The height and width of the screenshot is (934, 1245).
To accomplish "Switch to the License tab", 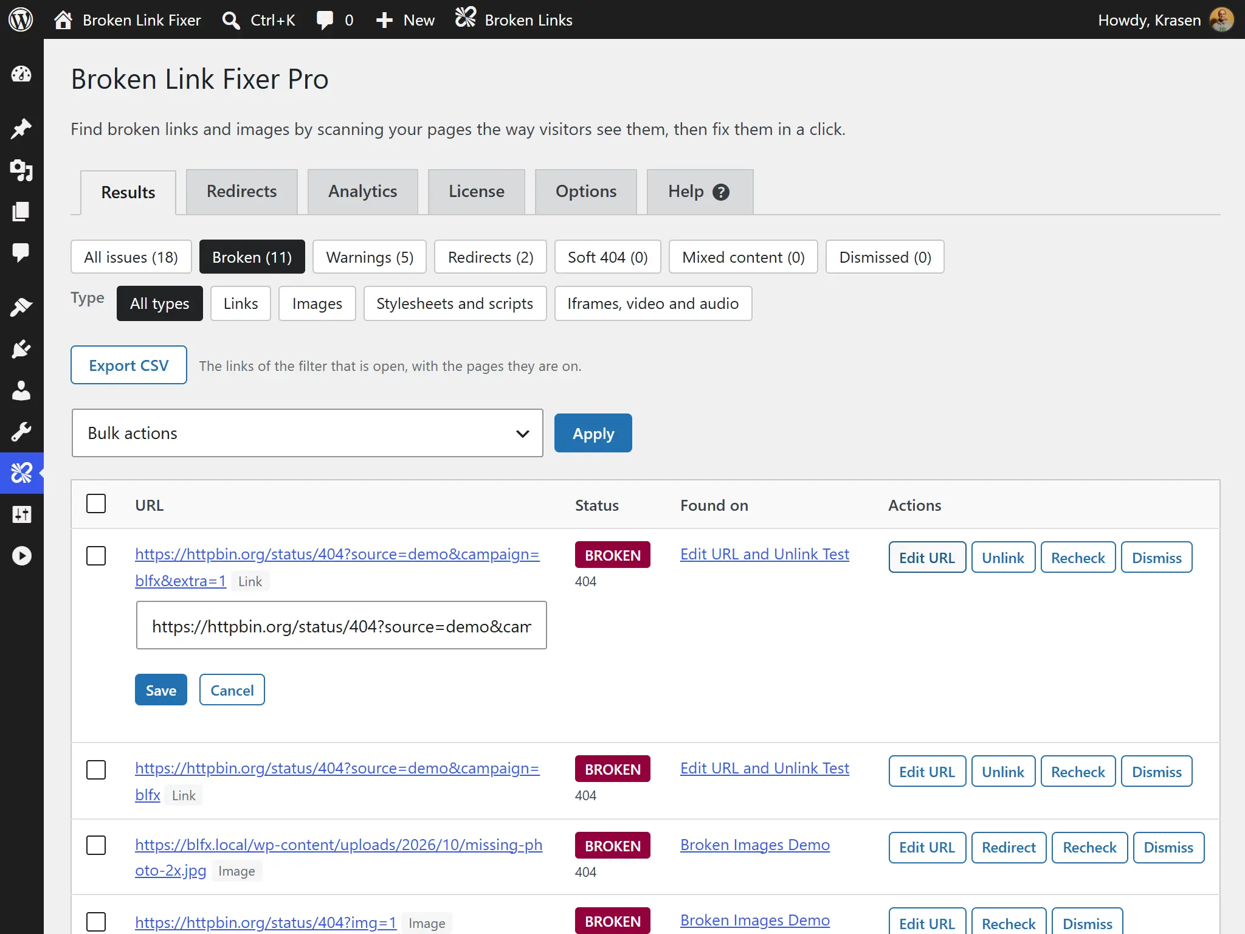I will [x=477, y=192].
